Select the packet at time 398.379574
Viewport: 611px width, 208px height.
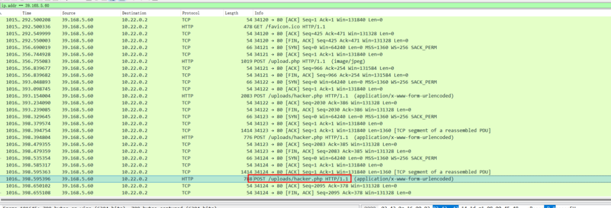click(305, 124)
